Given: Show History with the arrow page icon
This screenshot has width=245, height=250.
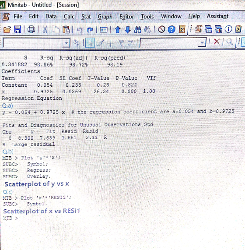Looking at the screenshot, I should point(238,29).
